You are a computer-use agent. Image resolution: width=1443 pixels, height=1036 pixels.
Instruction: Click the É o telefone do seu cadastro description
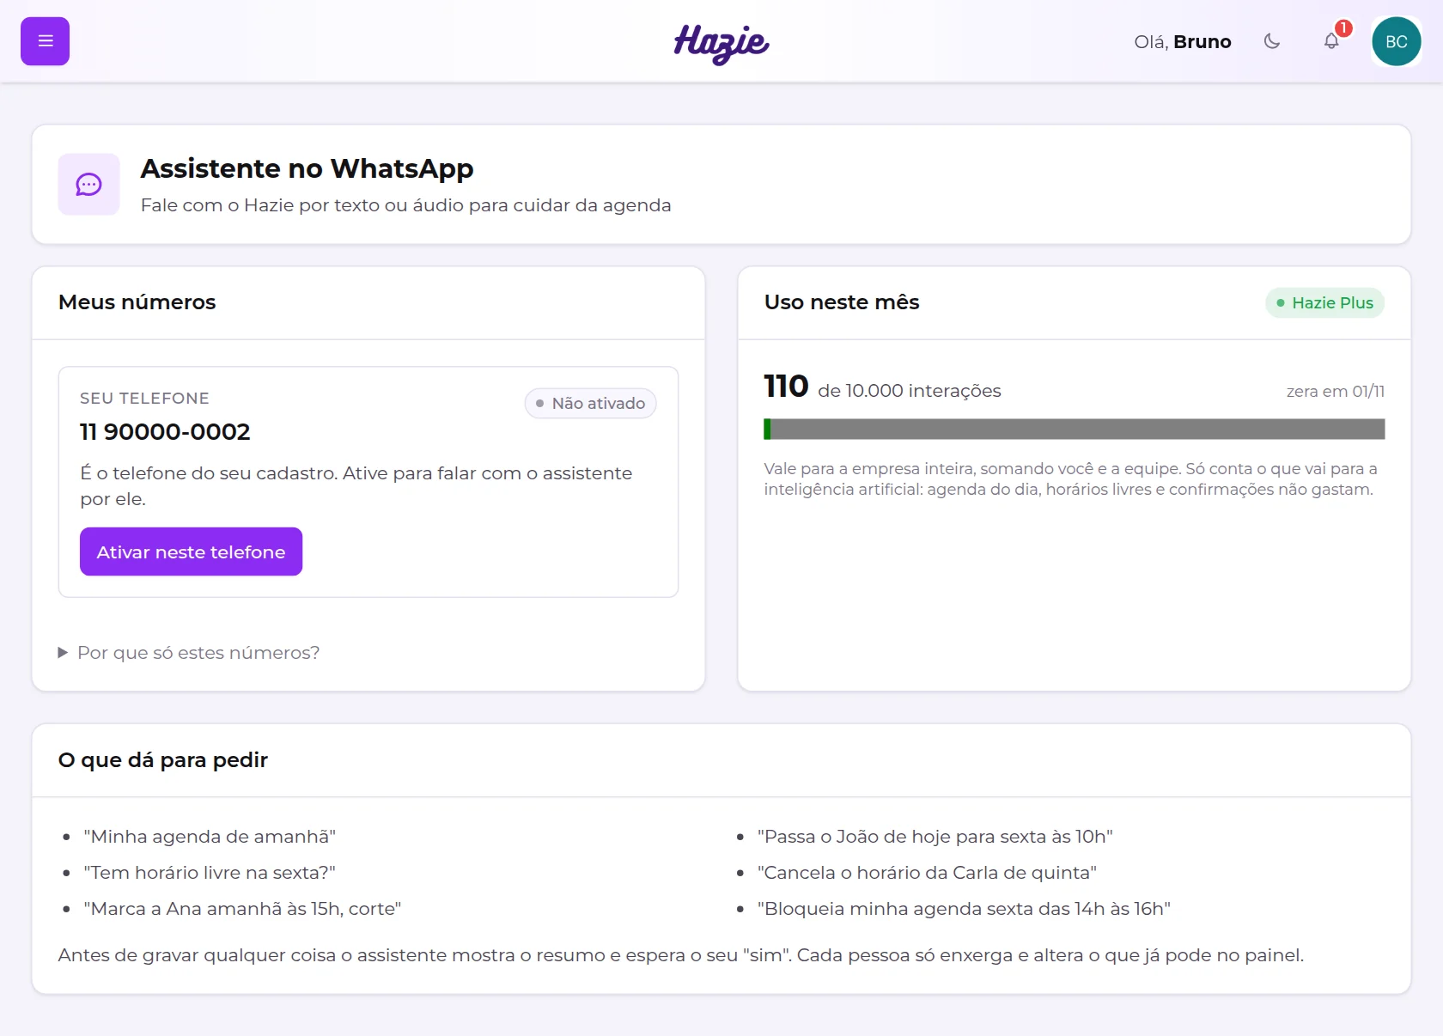[356, 486]
